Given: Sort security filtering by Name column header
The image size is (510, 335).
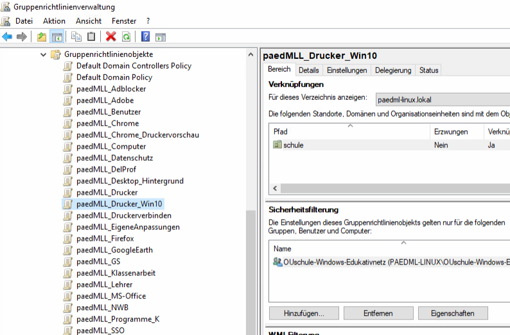Looking at the screenshot, I should click(389, 249).
